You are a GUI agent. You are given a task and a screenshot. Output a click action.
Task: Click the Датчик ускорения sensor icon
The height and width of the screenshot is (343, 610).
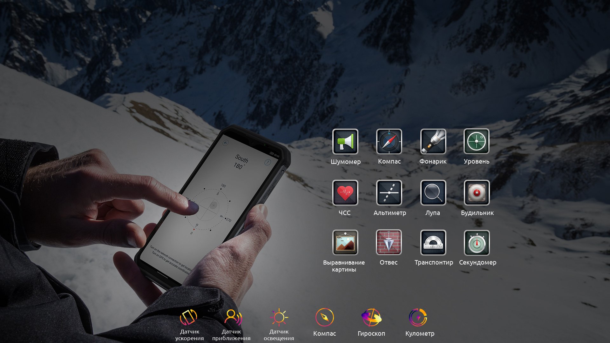[x=189, y=317]
